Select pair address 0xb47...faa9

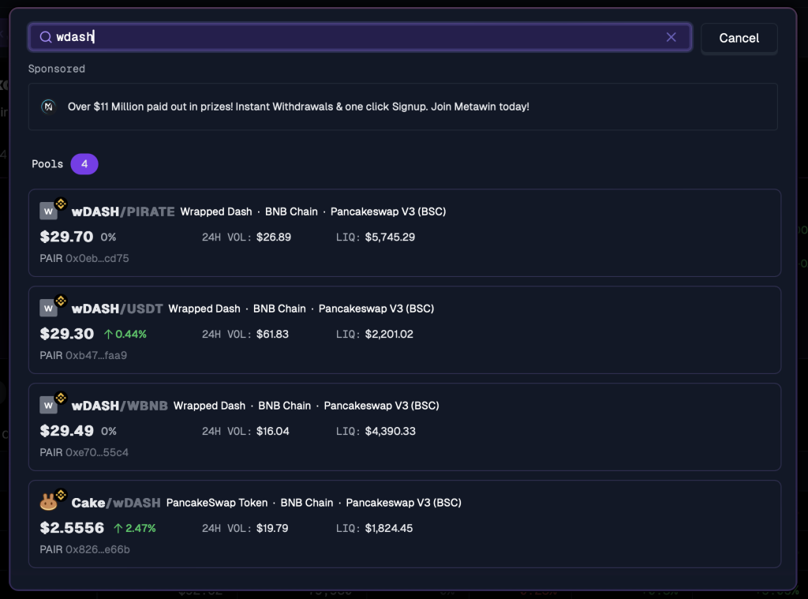pos(95,355)
